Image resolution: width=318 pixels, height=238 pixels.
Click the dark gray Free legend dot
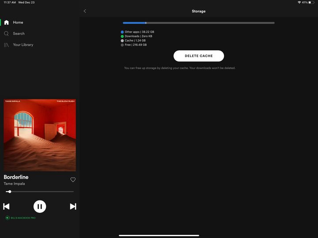pos(122,45)
